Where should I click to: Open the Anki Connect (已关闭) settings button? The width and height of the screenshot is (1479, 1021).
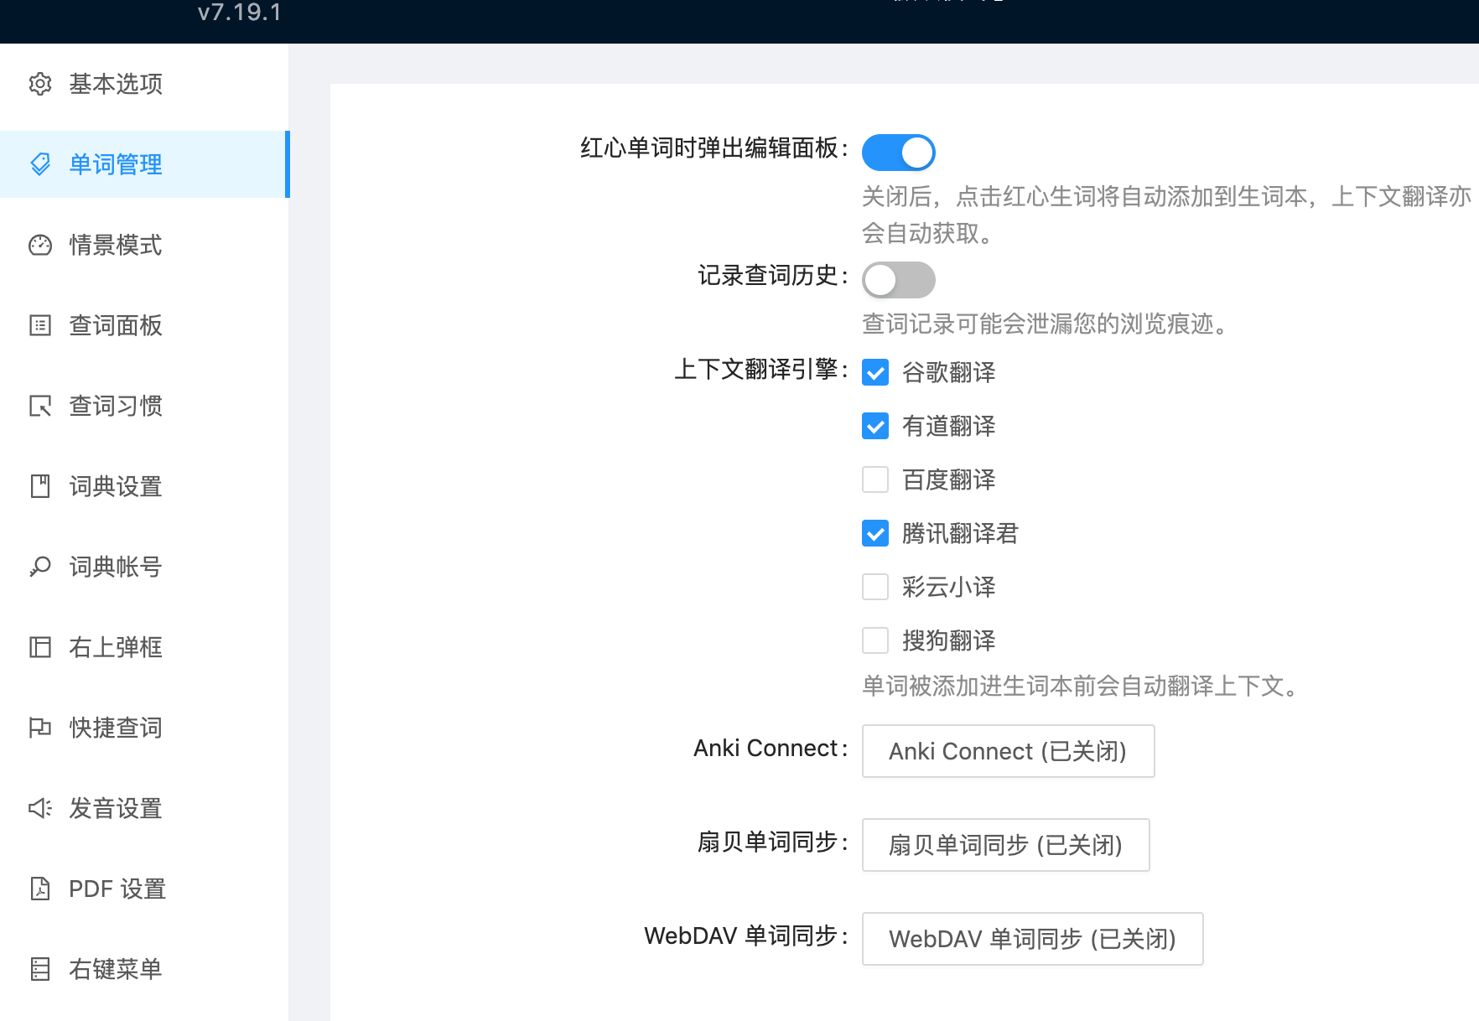1009,751
